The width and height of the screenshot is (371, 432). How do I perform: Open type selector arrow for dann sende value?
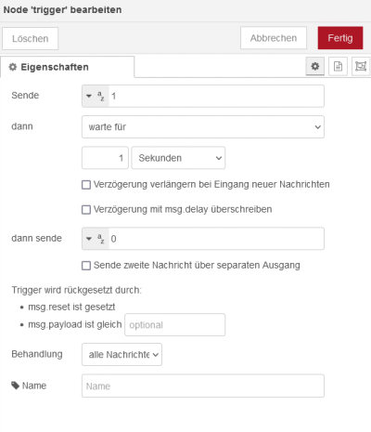(89, 239)
